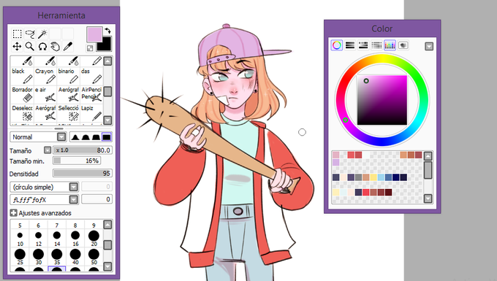The image size is (497, 281).
Task: Select the sharpest pointed brush edge shape
Action: tap(75, 137)
